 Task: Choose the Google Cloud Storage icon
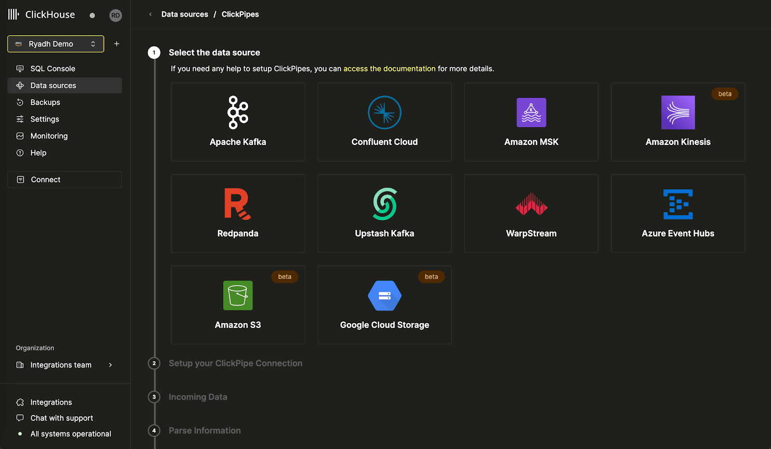pyautogui.click(x=384, y=295)
